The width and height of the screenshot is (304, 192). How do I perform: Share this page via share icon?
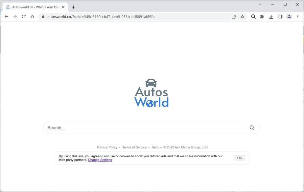[x=234, y=17]
